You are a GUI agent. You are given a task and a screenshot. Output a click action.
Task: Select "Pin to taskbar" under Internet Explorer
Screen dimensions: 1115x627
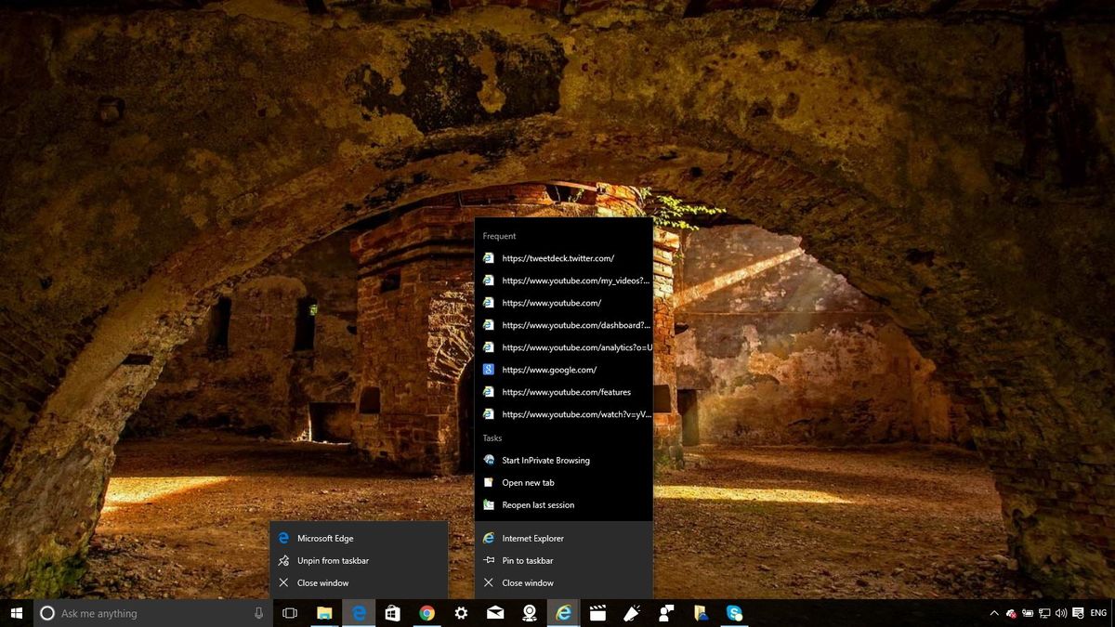[x=527, y=560]
